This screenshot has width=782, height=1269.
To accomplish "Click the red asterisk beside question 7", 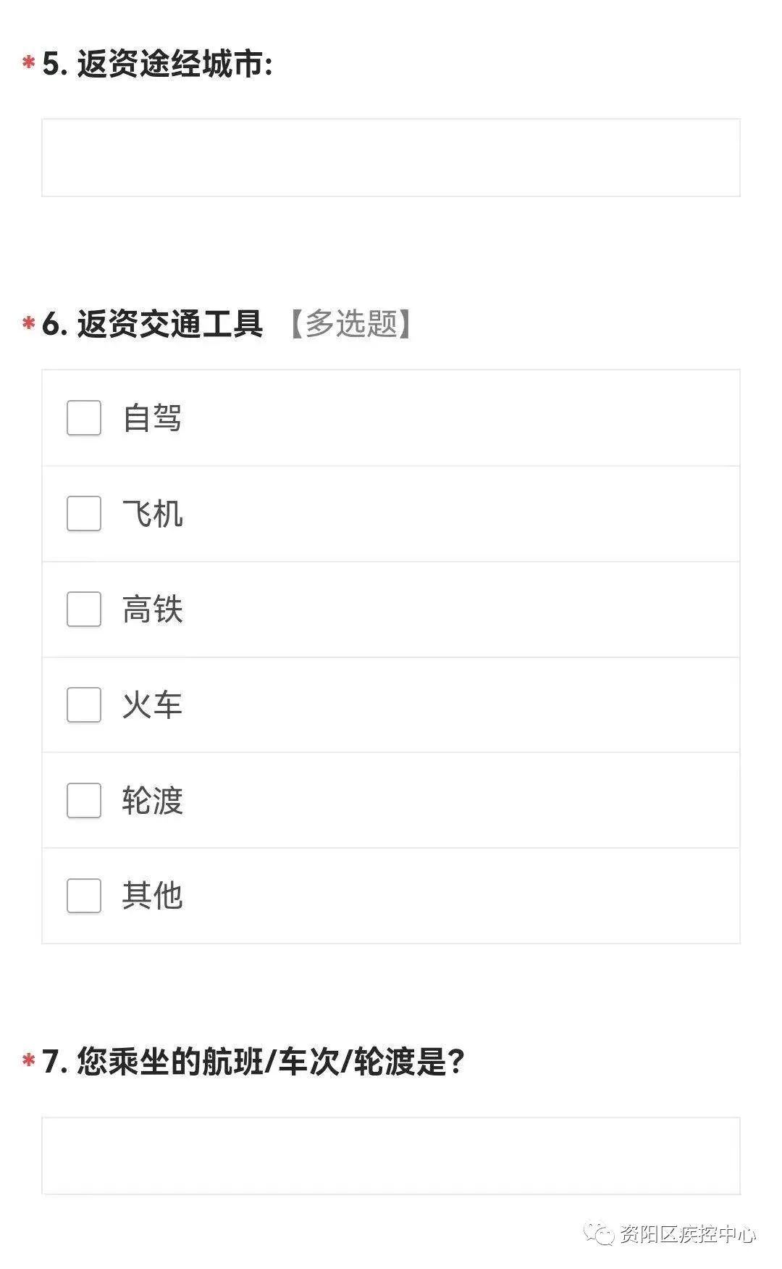I will (29, 1062).
